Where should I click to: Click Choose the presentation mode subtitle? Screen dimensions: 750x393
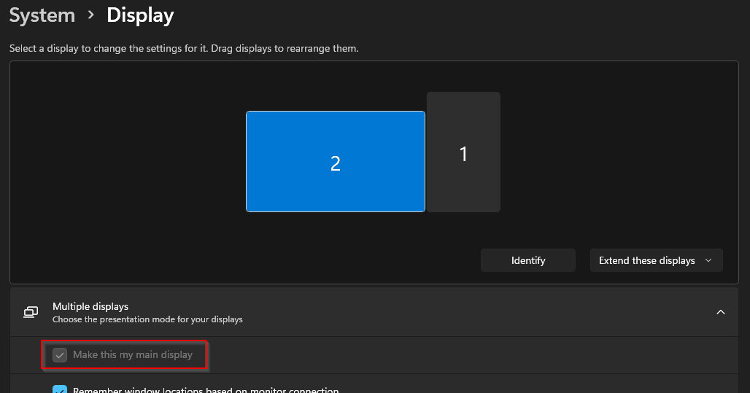147,319
